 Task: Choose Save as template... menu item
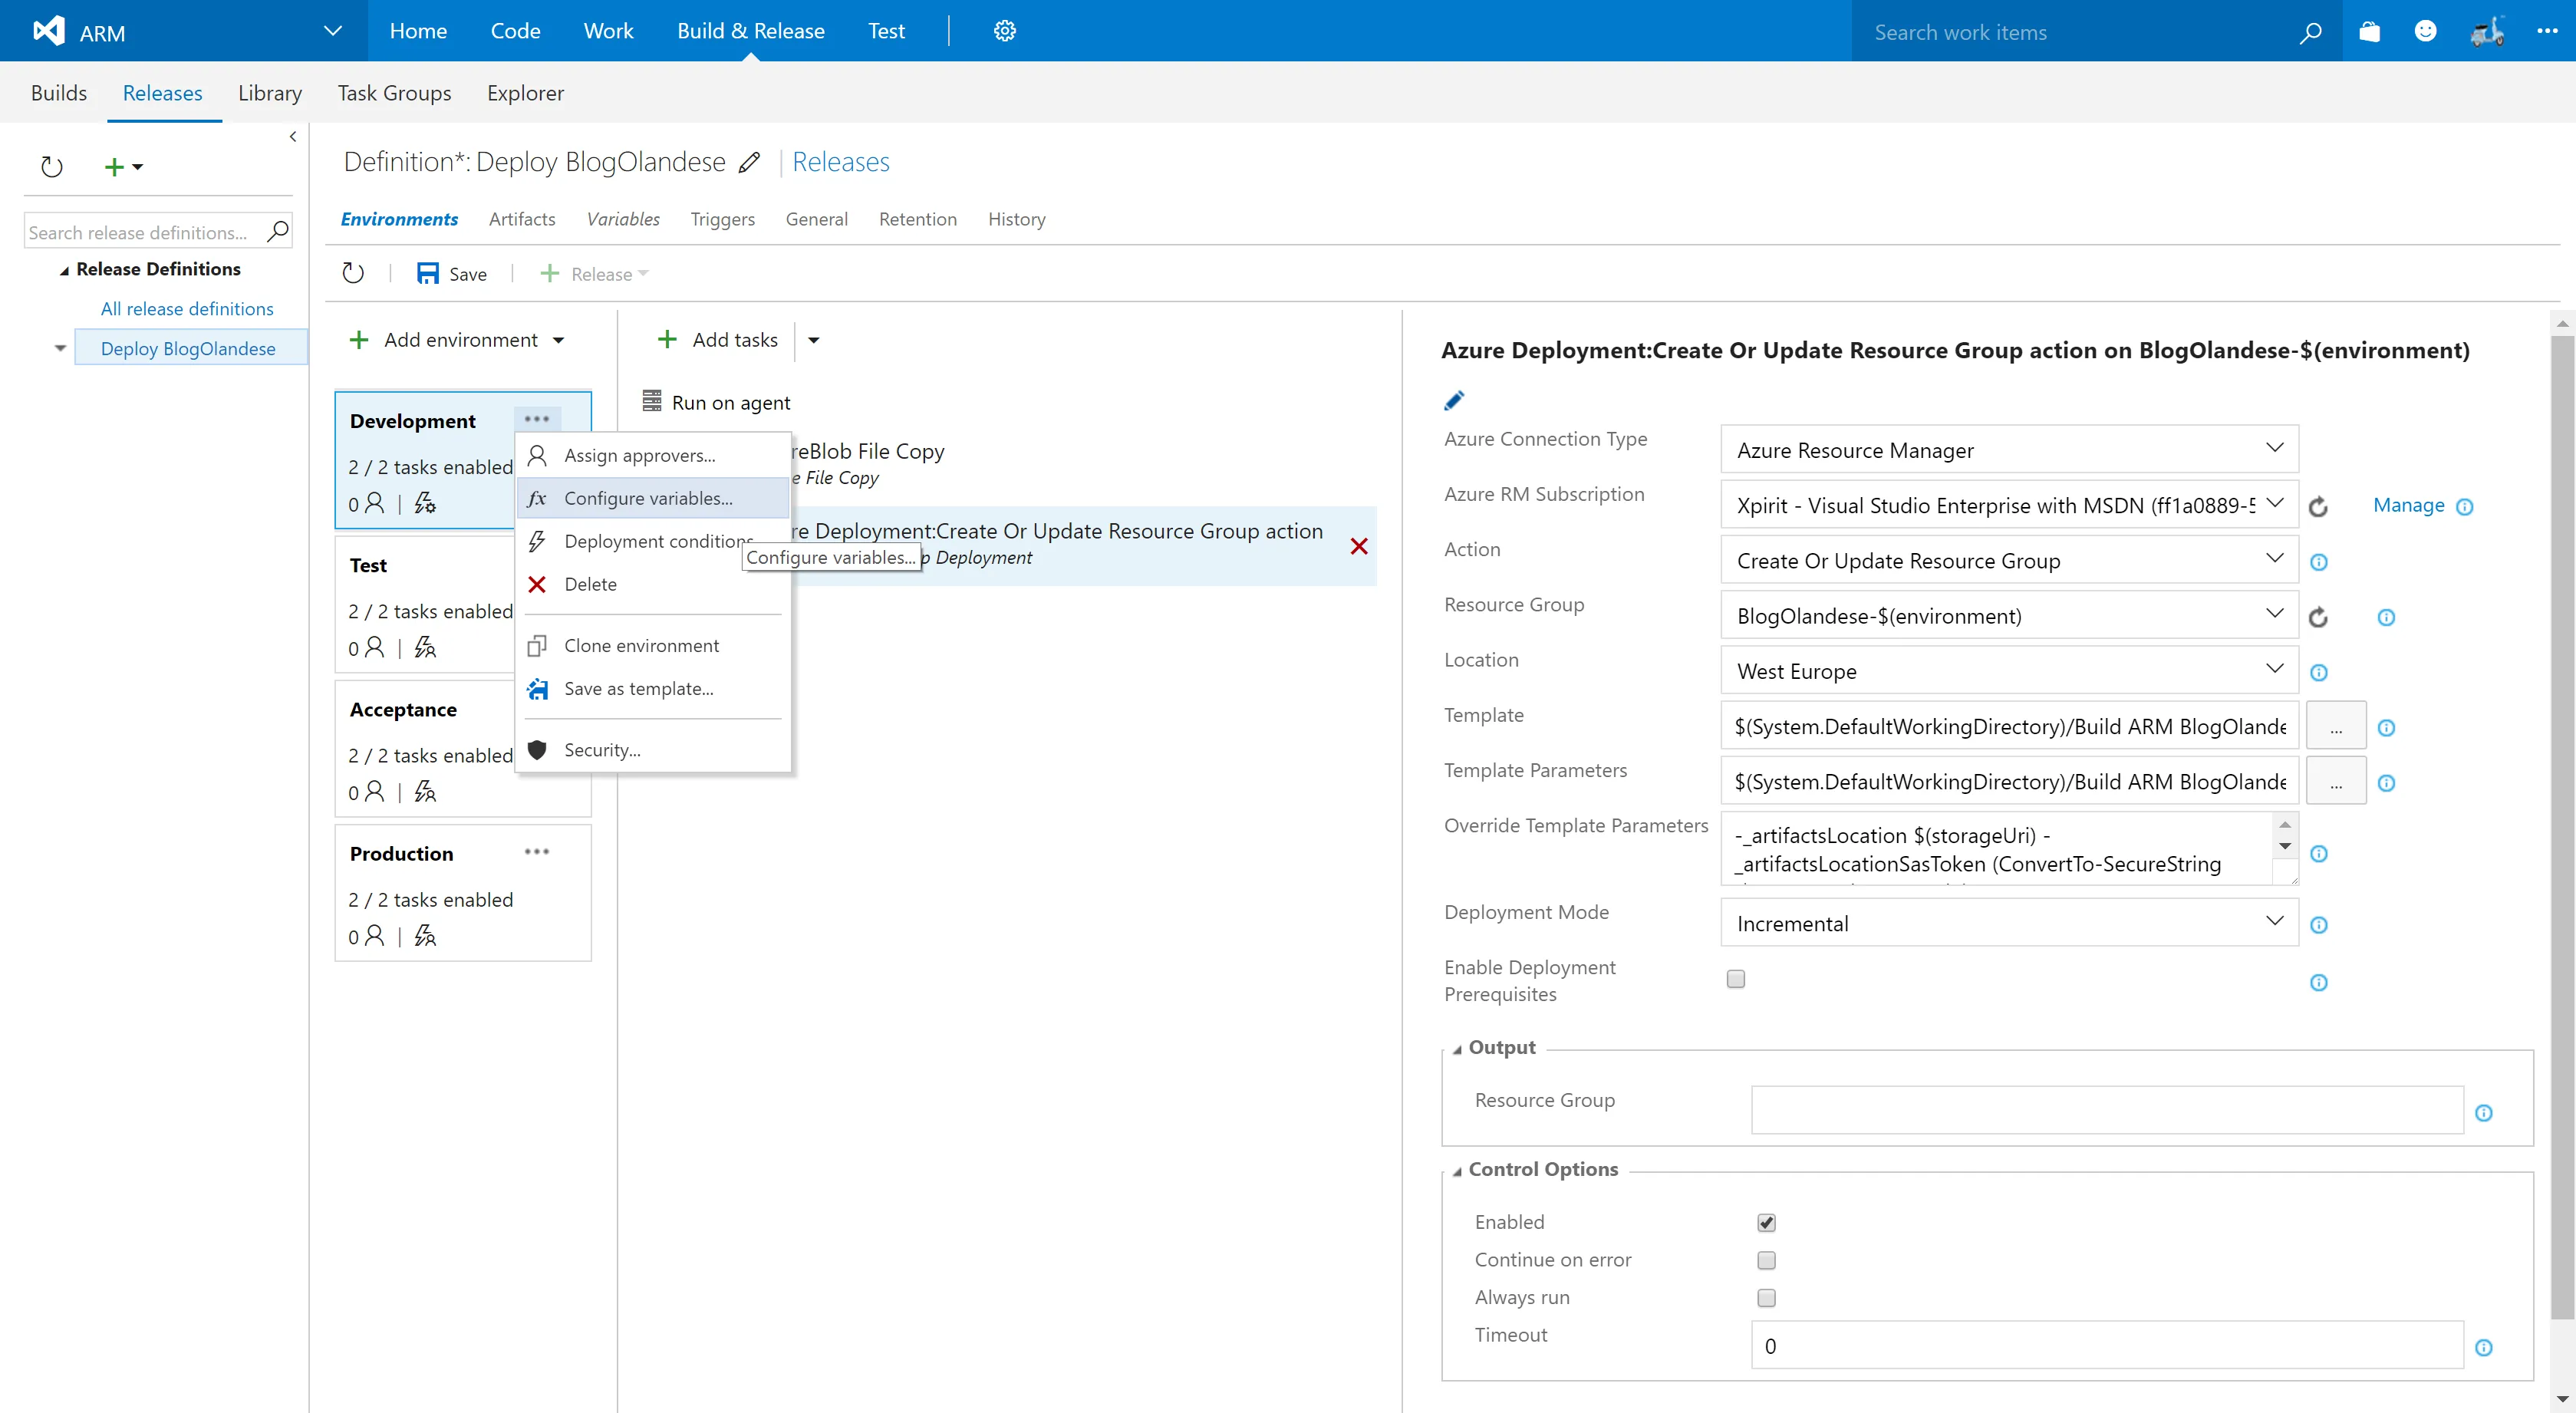point(654,688)
